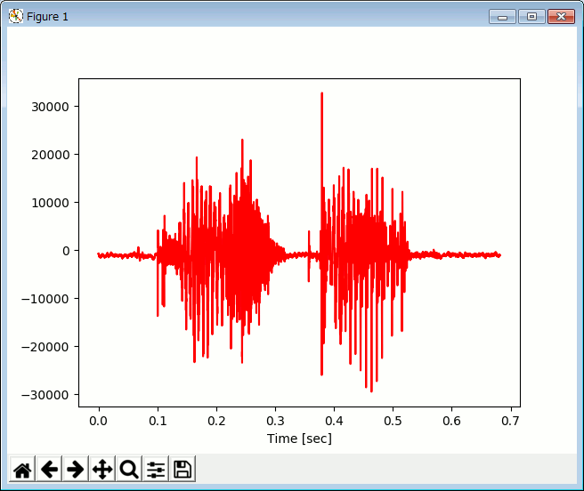Go back to previous view
This screenshot has height=491, width=584.
tap(49, 469)
